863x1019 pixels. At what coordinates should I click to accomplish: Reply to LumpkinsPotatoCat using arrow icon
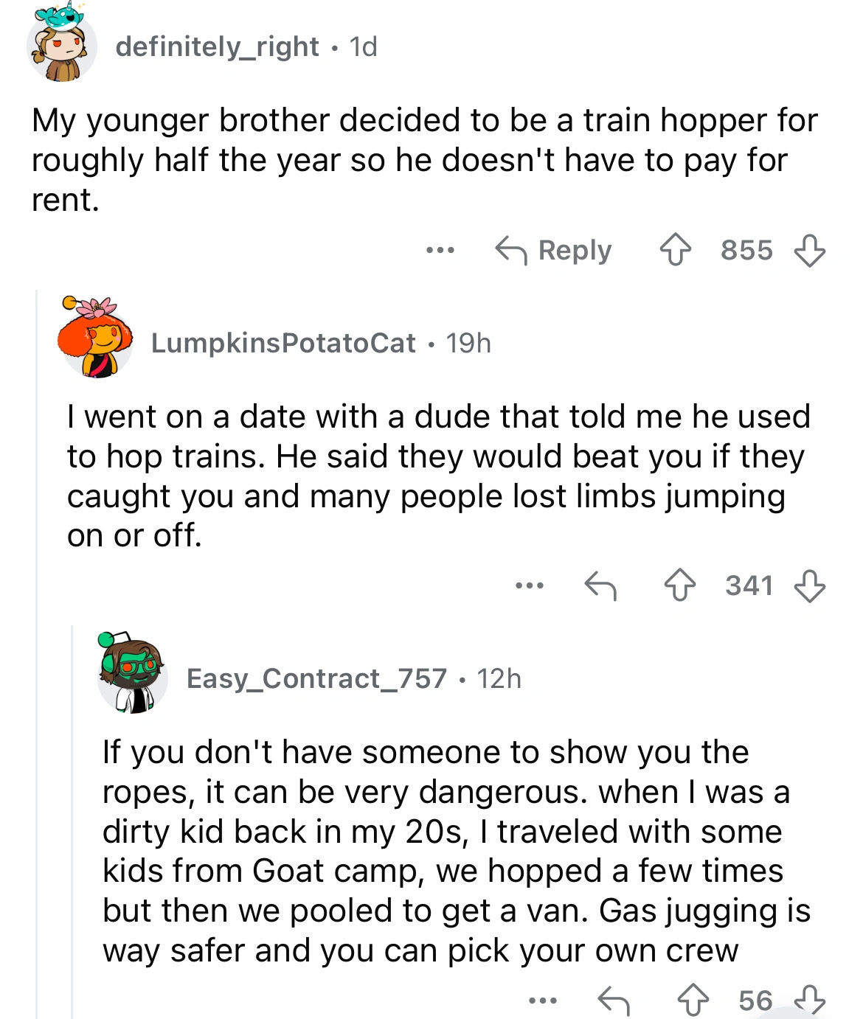click(600, 586)
